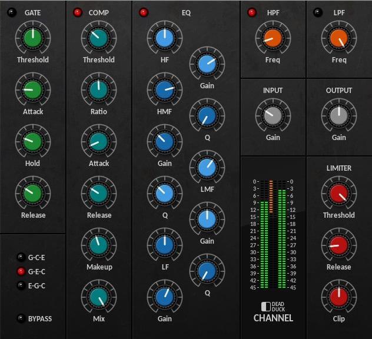This screenshot has width=372, height=339.
Task: Click the Compressor Ratio knob
Action: pyautogui.click(x=99, y=90)
